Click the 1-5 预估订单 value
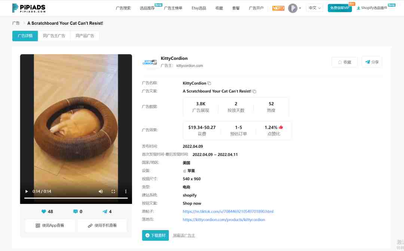404x251 pixels. (238, 127)
